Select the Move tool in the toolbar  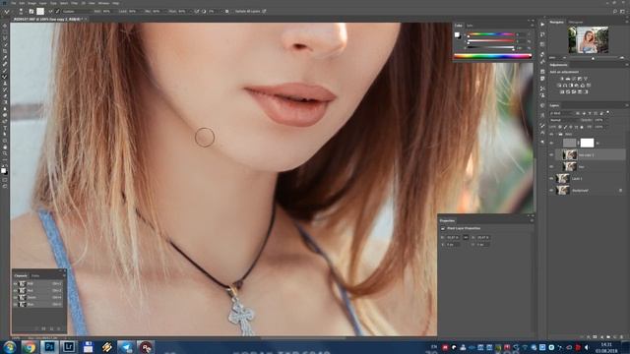(5, 26)
